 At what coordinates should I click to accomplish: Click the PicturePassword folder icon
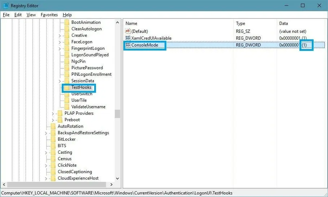[x=67, y=68]
